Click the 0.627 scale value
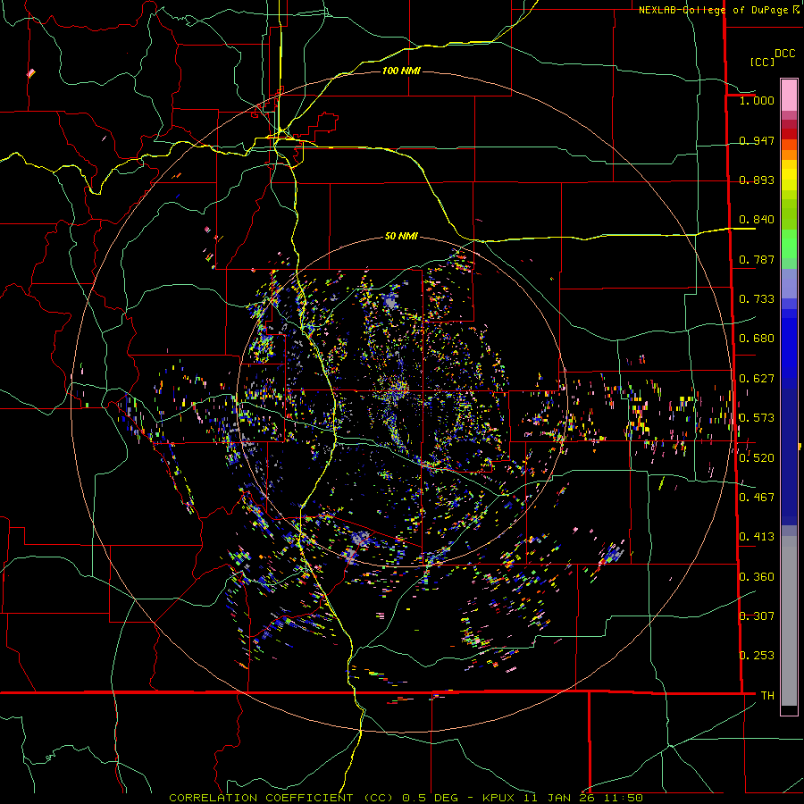The width and height of the screenshot is (804, 804). point(757,379)
